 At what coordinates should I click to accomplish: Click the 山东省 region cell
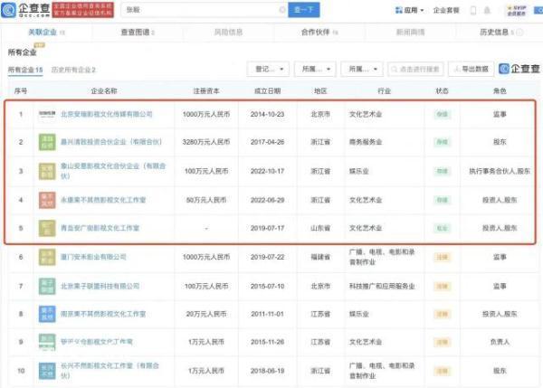coord(320,228)
